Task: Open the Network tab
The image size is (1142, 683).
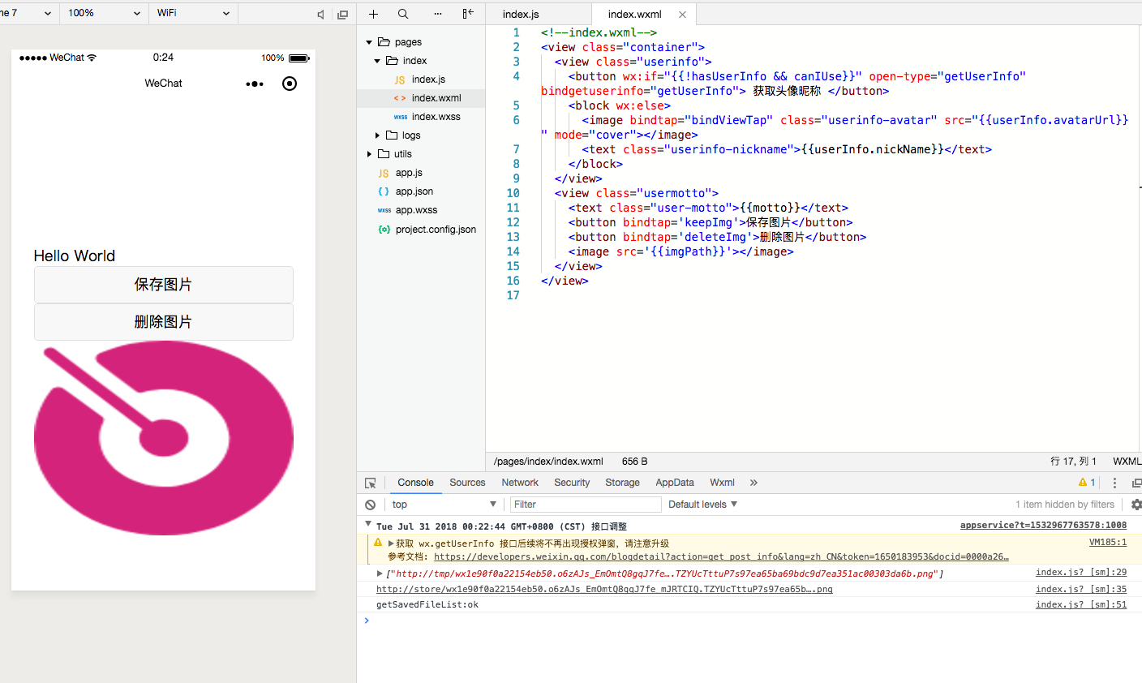Action: [x=520, y=483]
